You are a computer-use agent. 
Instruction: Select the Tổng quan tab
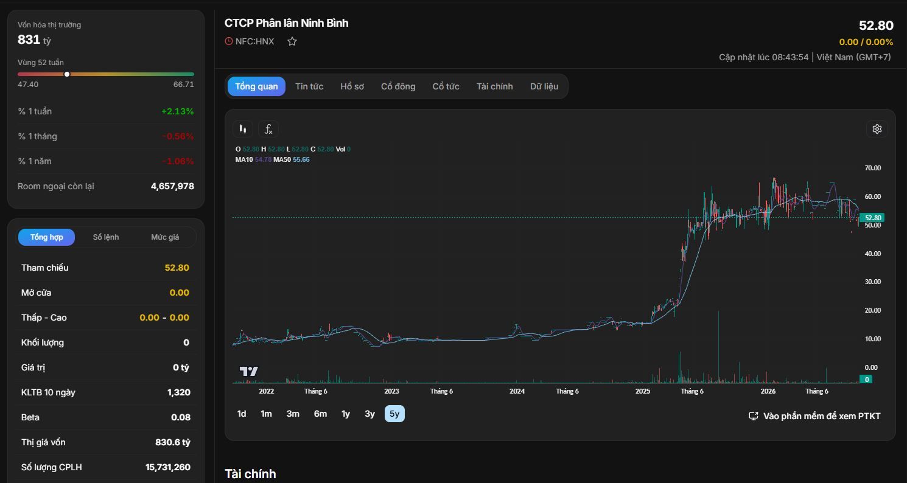[256, 86]
